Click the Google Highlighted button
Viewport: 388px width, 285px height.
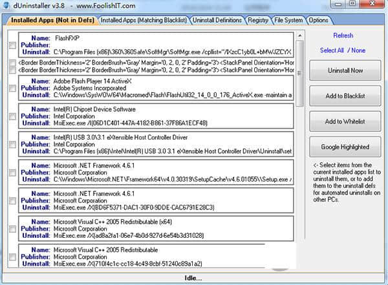pos(345,147)
